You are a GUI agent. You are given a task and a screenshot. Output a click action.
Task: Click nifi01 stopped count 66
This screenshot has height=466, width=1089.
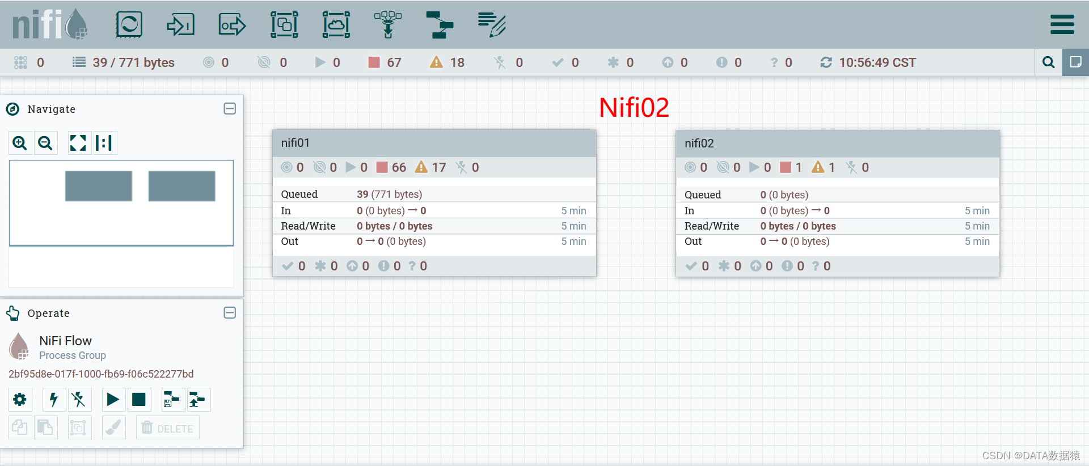(x=399, y=167)
